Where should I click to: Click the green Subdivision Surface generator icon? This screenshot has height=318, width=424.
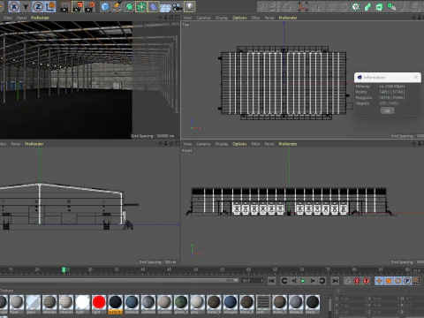click(129, 6)
